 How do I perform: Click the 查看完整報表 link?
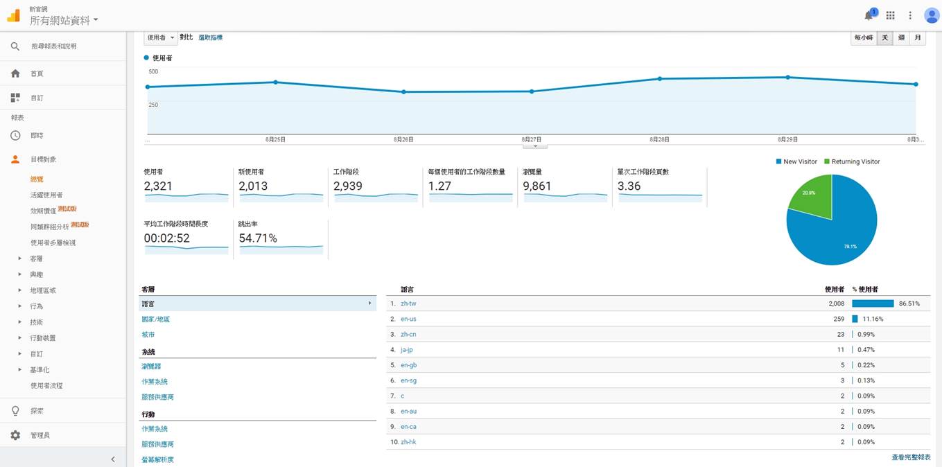[911, 457]
